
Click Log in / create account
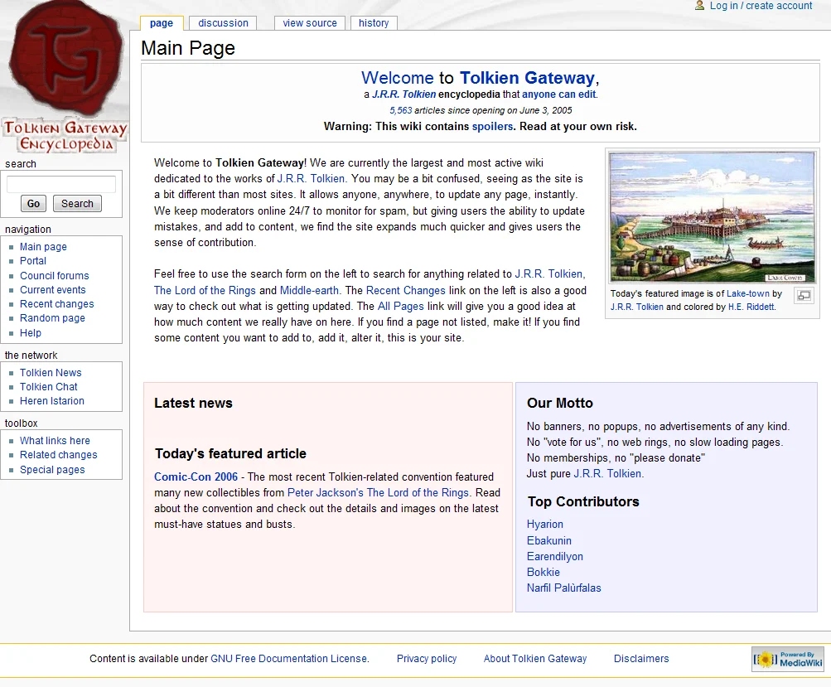click(x=761, y=6)
